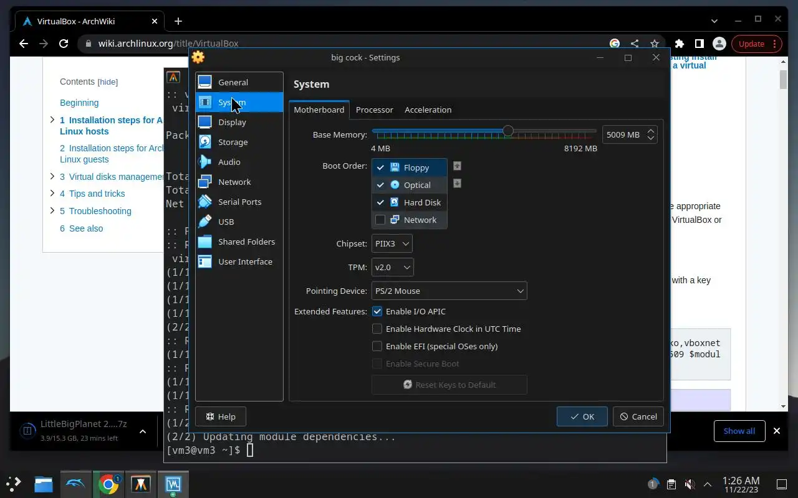Open the VirtualBox taskbar icon
Viewport: 798px width, 498px height.
tap(173, 484)
